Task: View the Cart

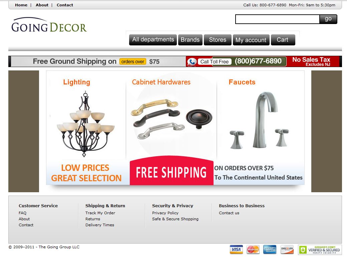Action: click(x=283, y=40)
